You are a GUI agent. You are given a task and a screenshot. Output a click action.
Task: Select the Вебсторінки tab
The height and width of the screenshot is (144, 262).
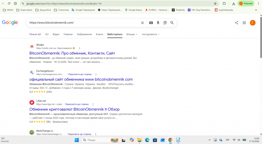115,34
